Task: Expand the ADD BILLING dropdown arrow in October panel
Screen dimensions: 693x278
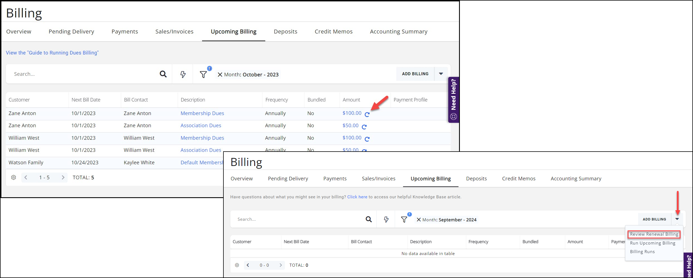Action: point(441,74)
